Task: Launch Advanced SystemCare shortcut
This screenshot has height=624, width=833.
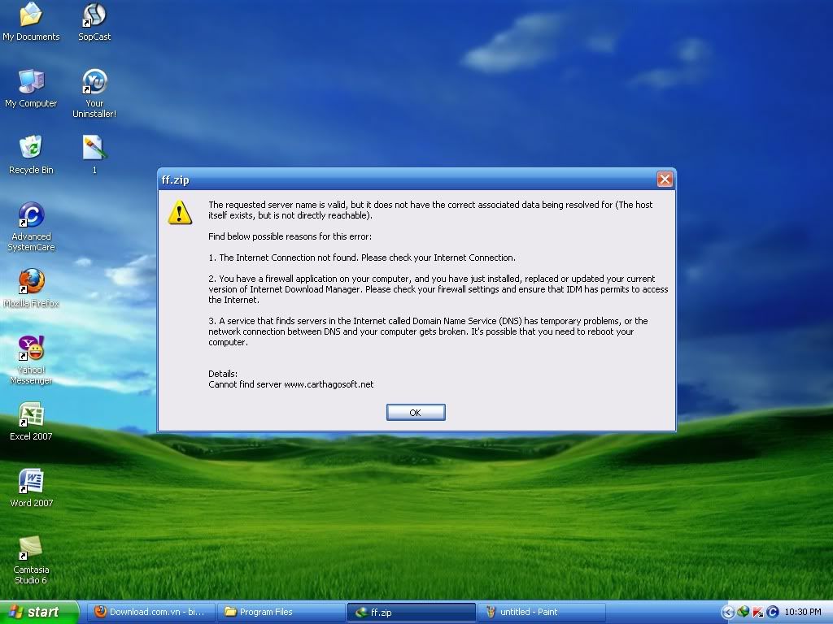Action: [31, 227]
